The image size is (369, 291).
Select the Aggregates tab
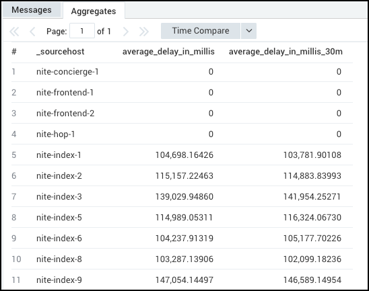(94, 11)
